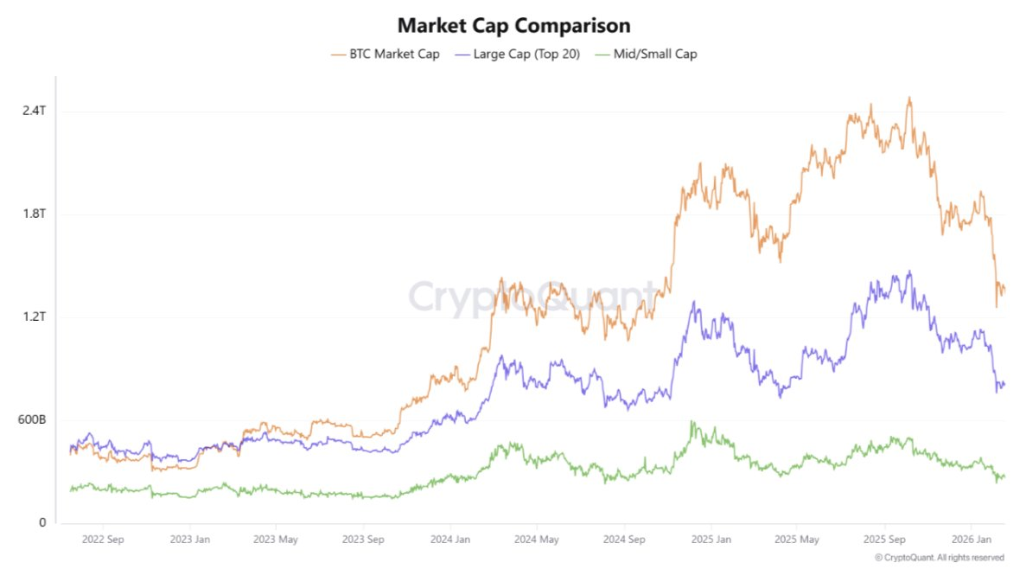Click the 2024 Sep x-axis tick label

point(625,540)
